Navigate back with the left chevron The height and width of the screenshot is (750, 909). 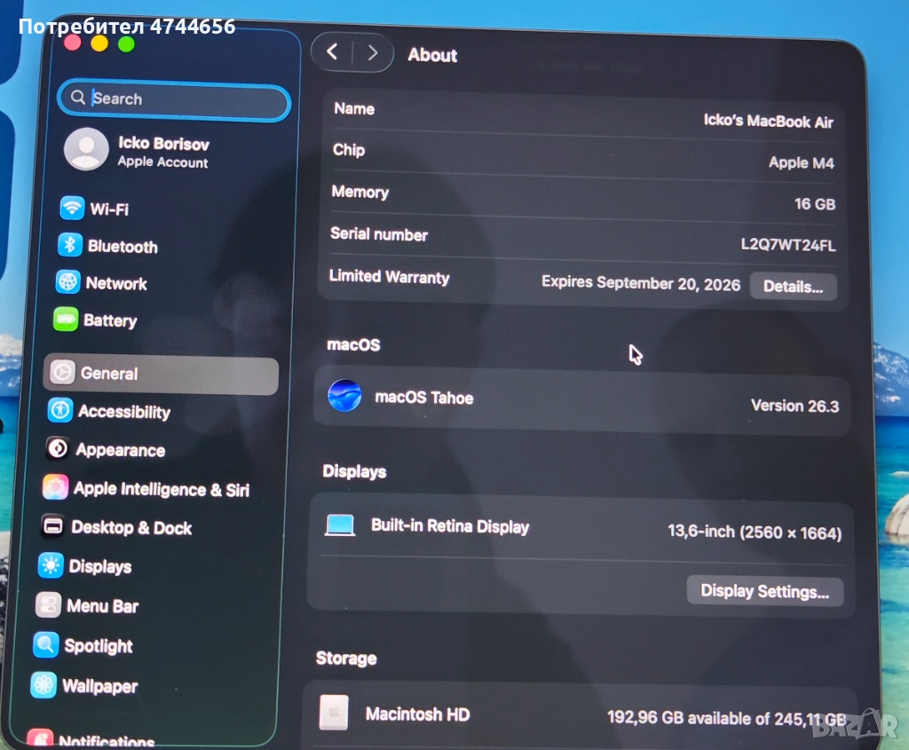(332, 52)
